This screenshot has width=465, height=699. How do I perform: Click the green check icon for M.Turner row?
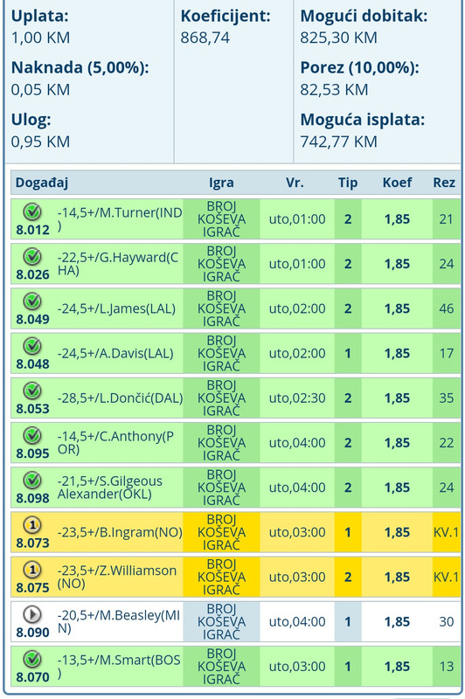[32, 212]
